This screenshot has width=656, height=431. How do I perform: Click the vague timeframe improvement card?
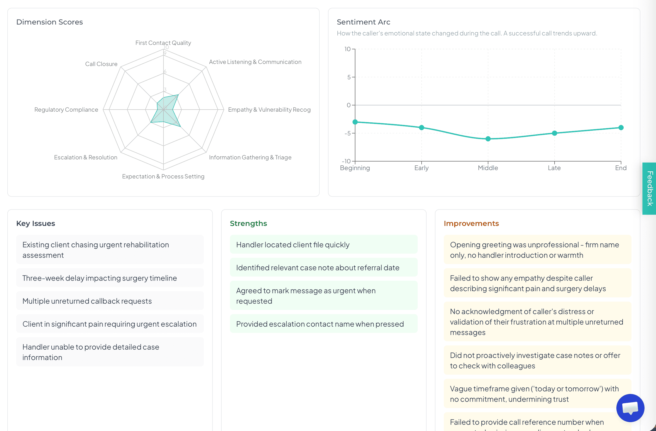click(x=537, y=394)
